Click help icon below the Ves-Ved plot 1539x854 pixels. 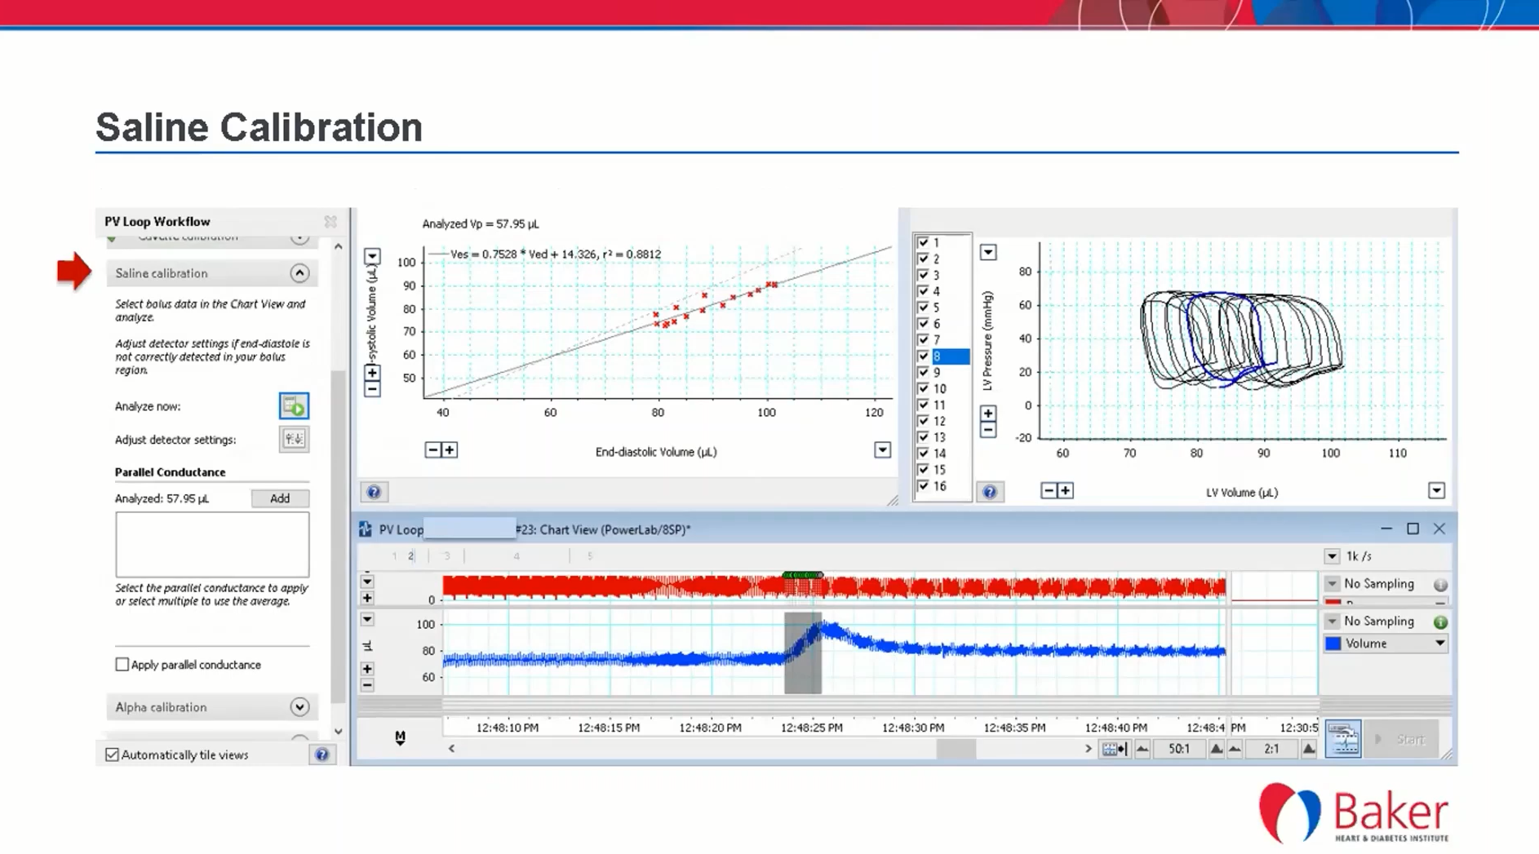[374, 492]
